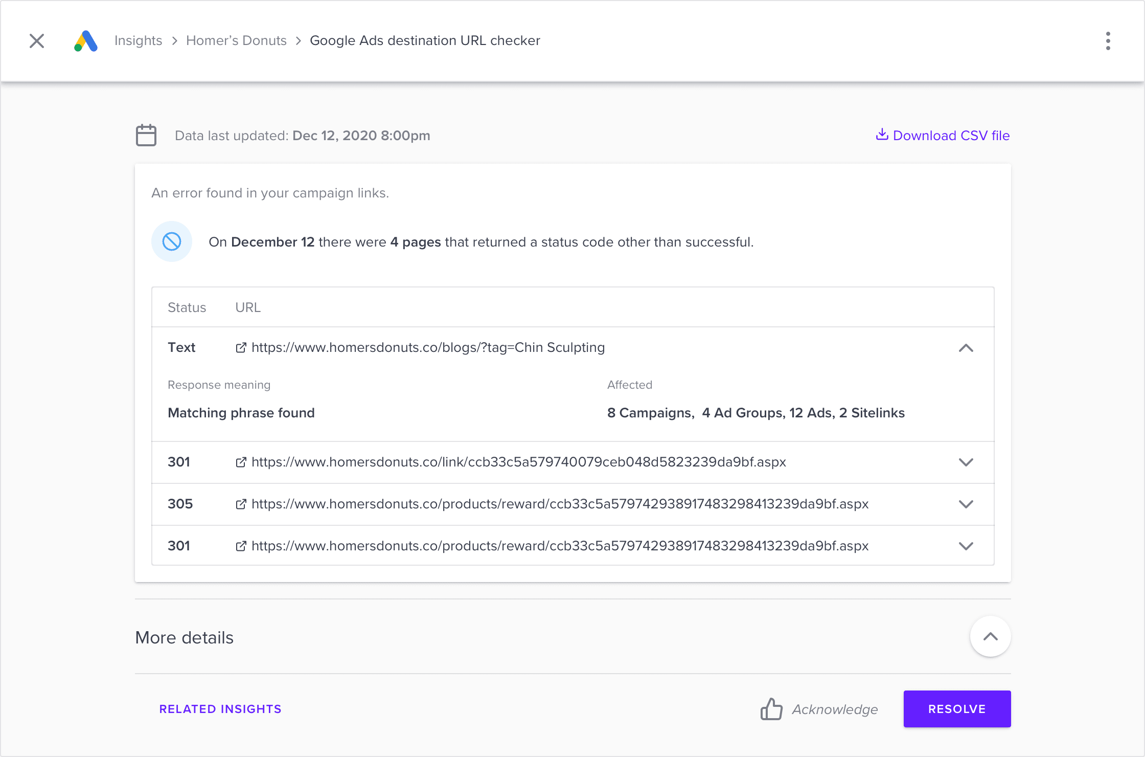Click the blue blocked-circle error icon

click(x=172, y=241)
